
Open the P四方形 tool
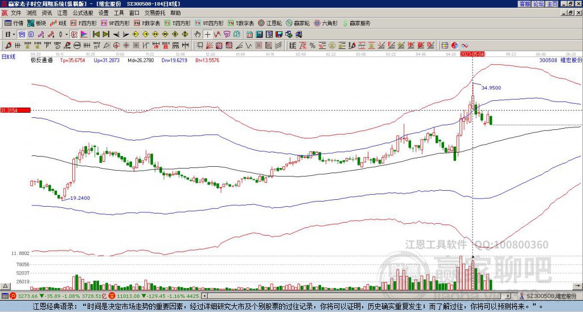(84, 23)
